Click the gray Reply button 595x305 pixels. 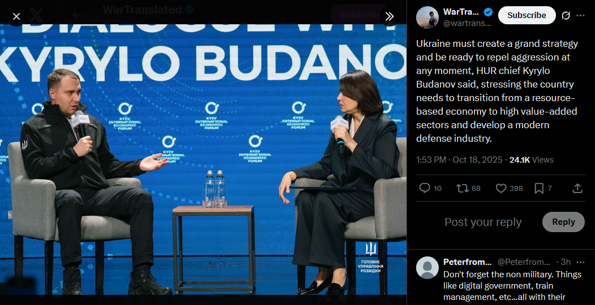563,222
